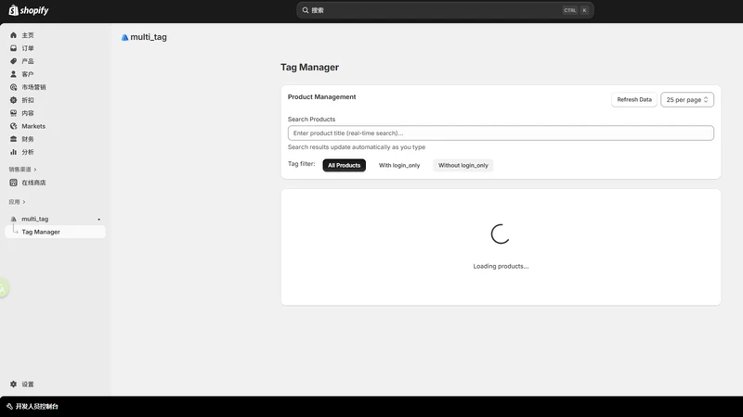Click the pin dot beside multi_tag
The height and width of the screenshot is (417, 743).
click(99, 220)
